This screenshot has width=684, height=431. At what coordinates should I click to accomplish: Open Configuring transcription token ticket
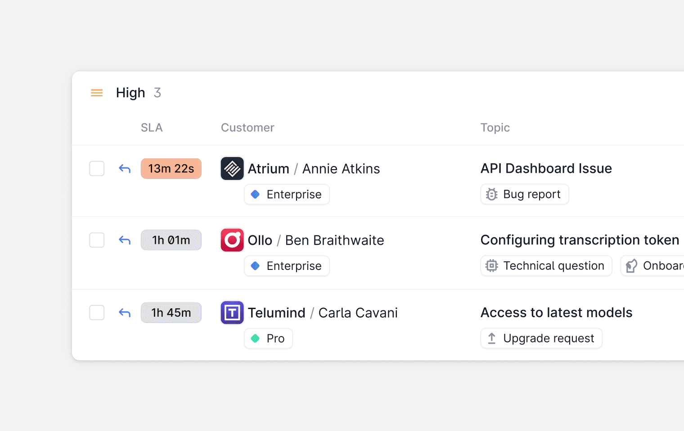click(x=580, y=240)
